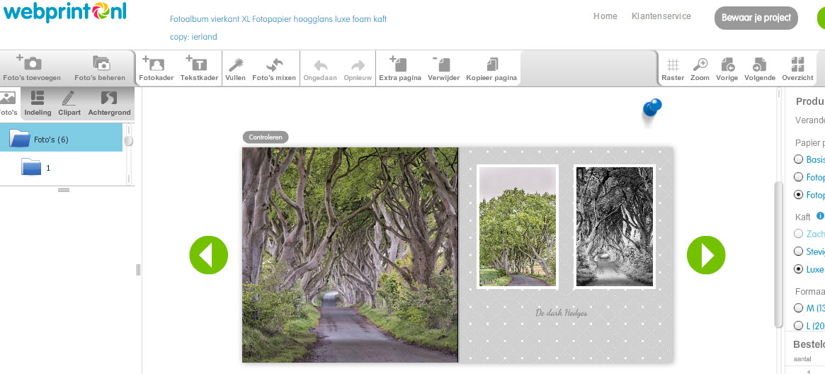Shuffle photos with Foto's mixen

pos(274,64)
